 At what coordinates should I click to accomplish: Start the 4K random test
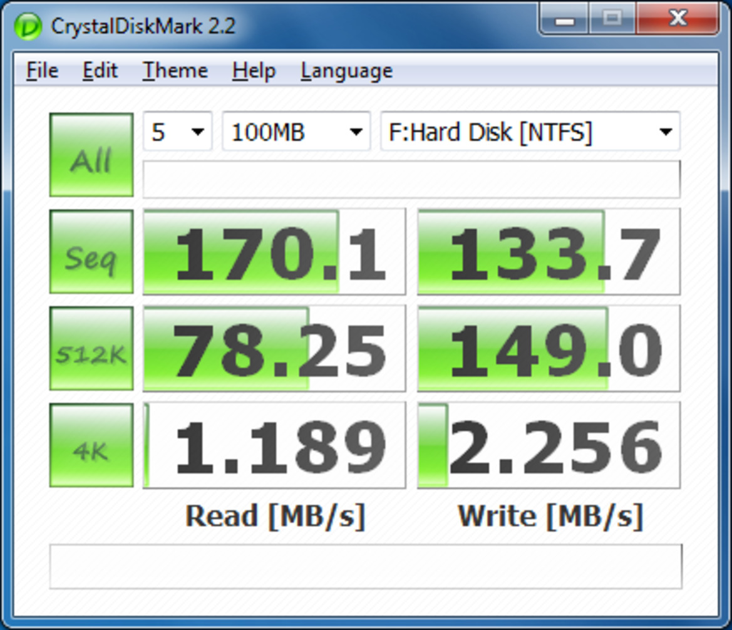(x=91, y=445)
